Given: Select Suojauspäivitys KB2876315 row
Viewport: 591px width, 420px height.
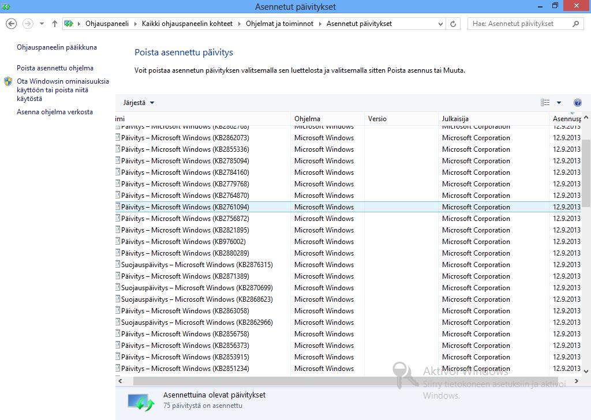Looking at the screenshot, I should [348, 265].
